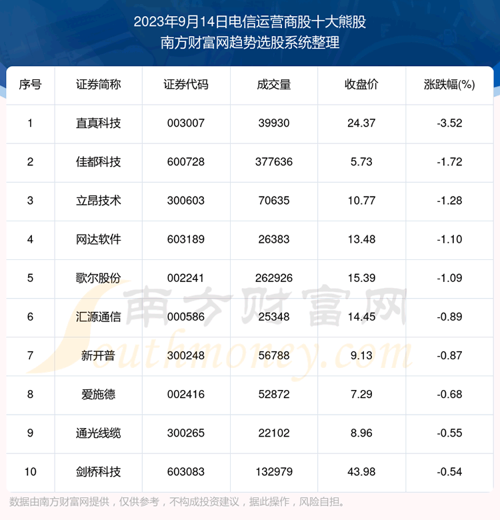The image size is (500, 520).
Task: Select the 收盘价 column header
Action: click(361, 85)
